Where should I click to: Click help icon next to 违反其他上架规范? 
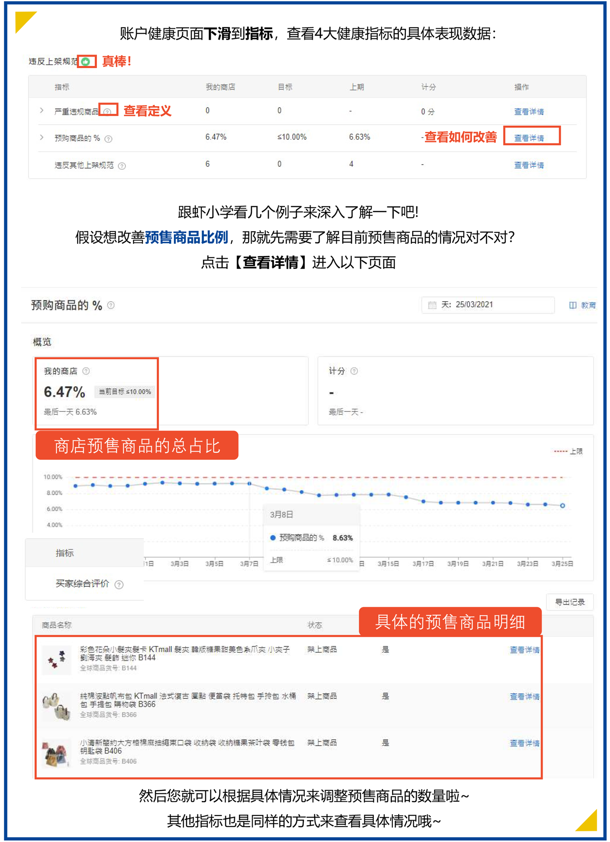click(122, 166)
